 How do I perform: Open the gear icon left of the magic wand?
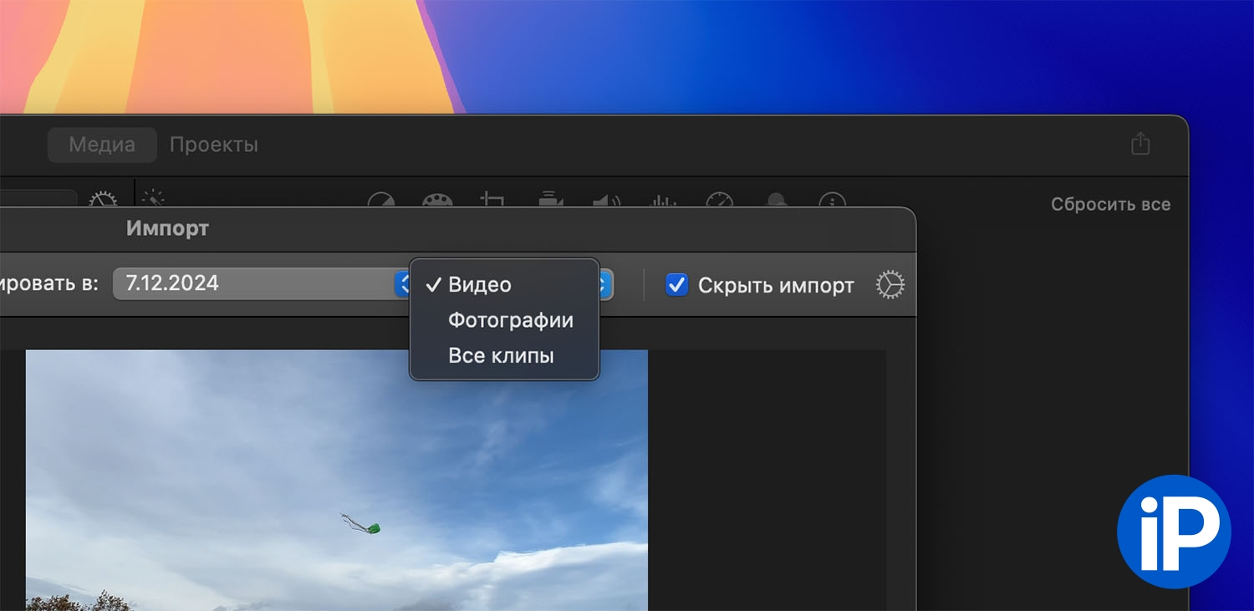103,200
